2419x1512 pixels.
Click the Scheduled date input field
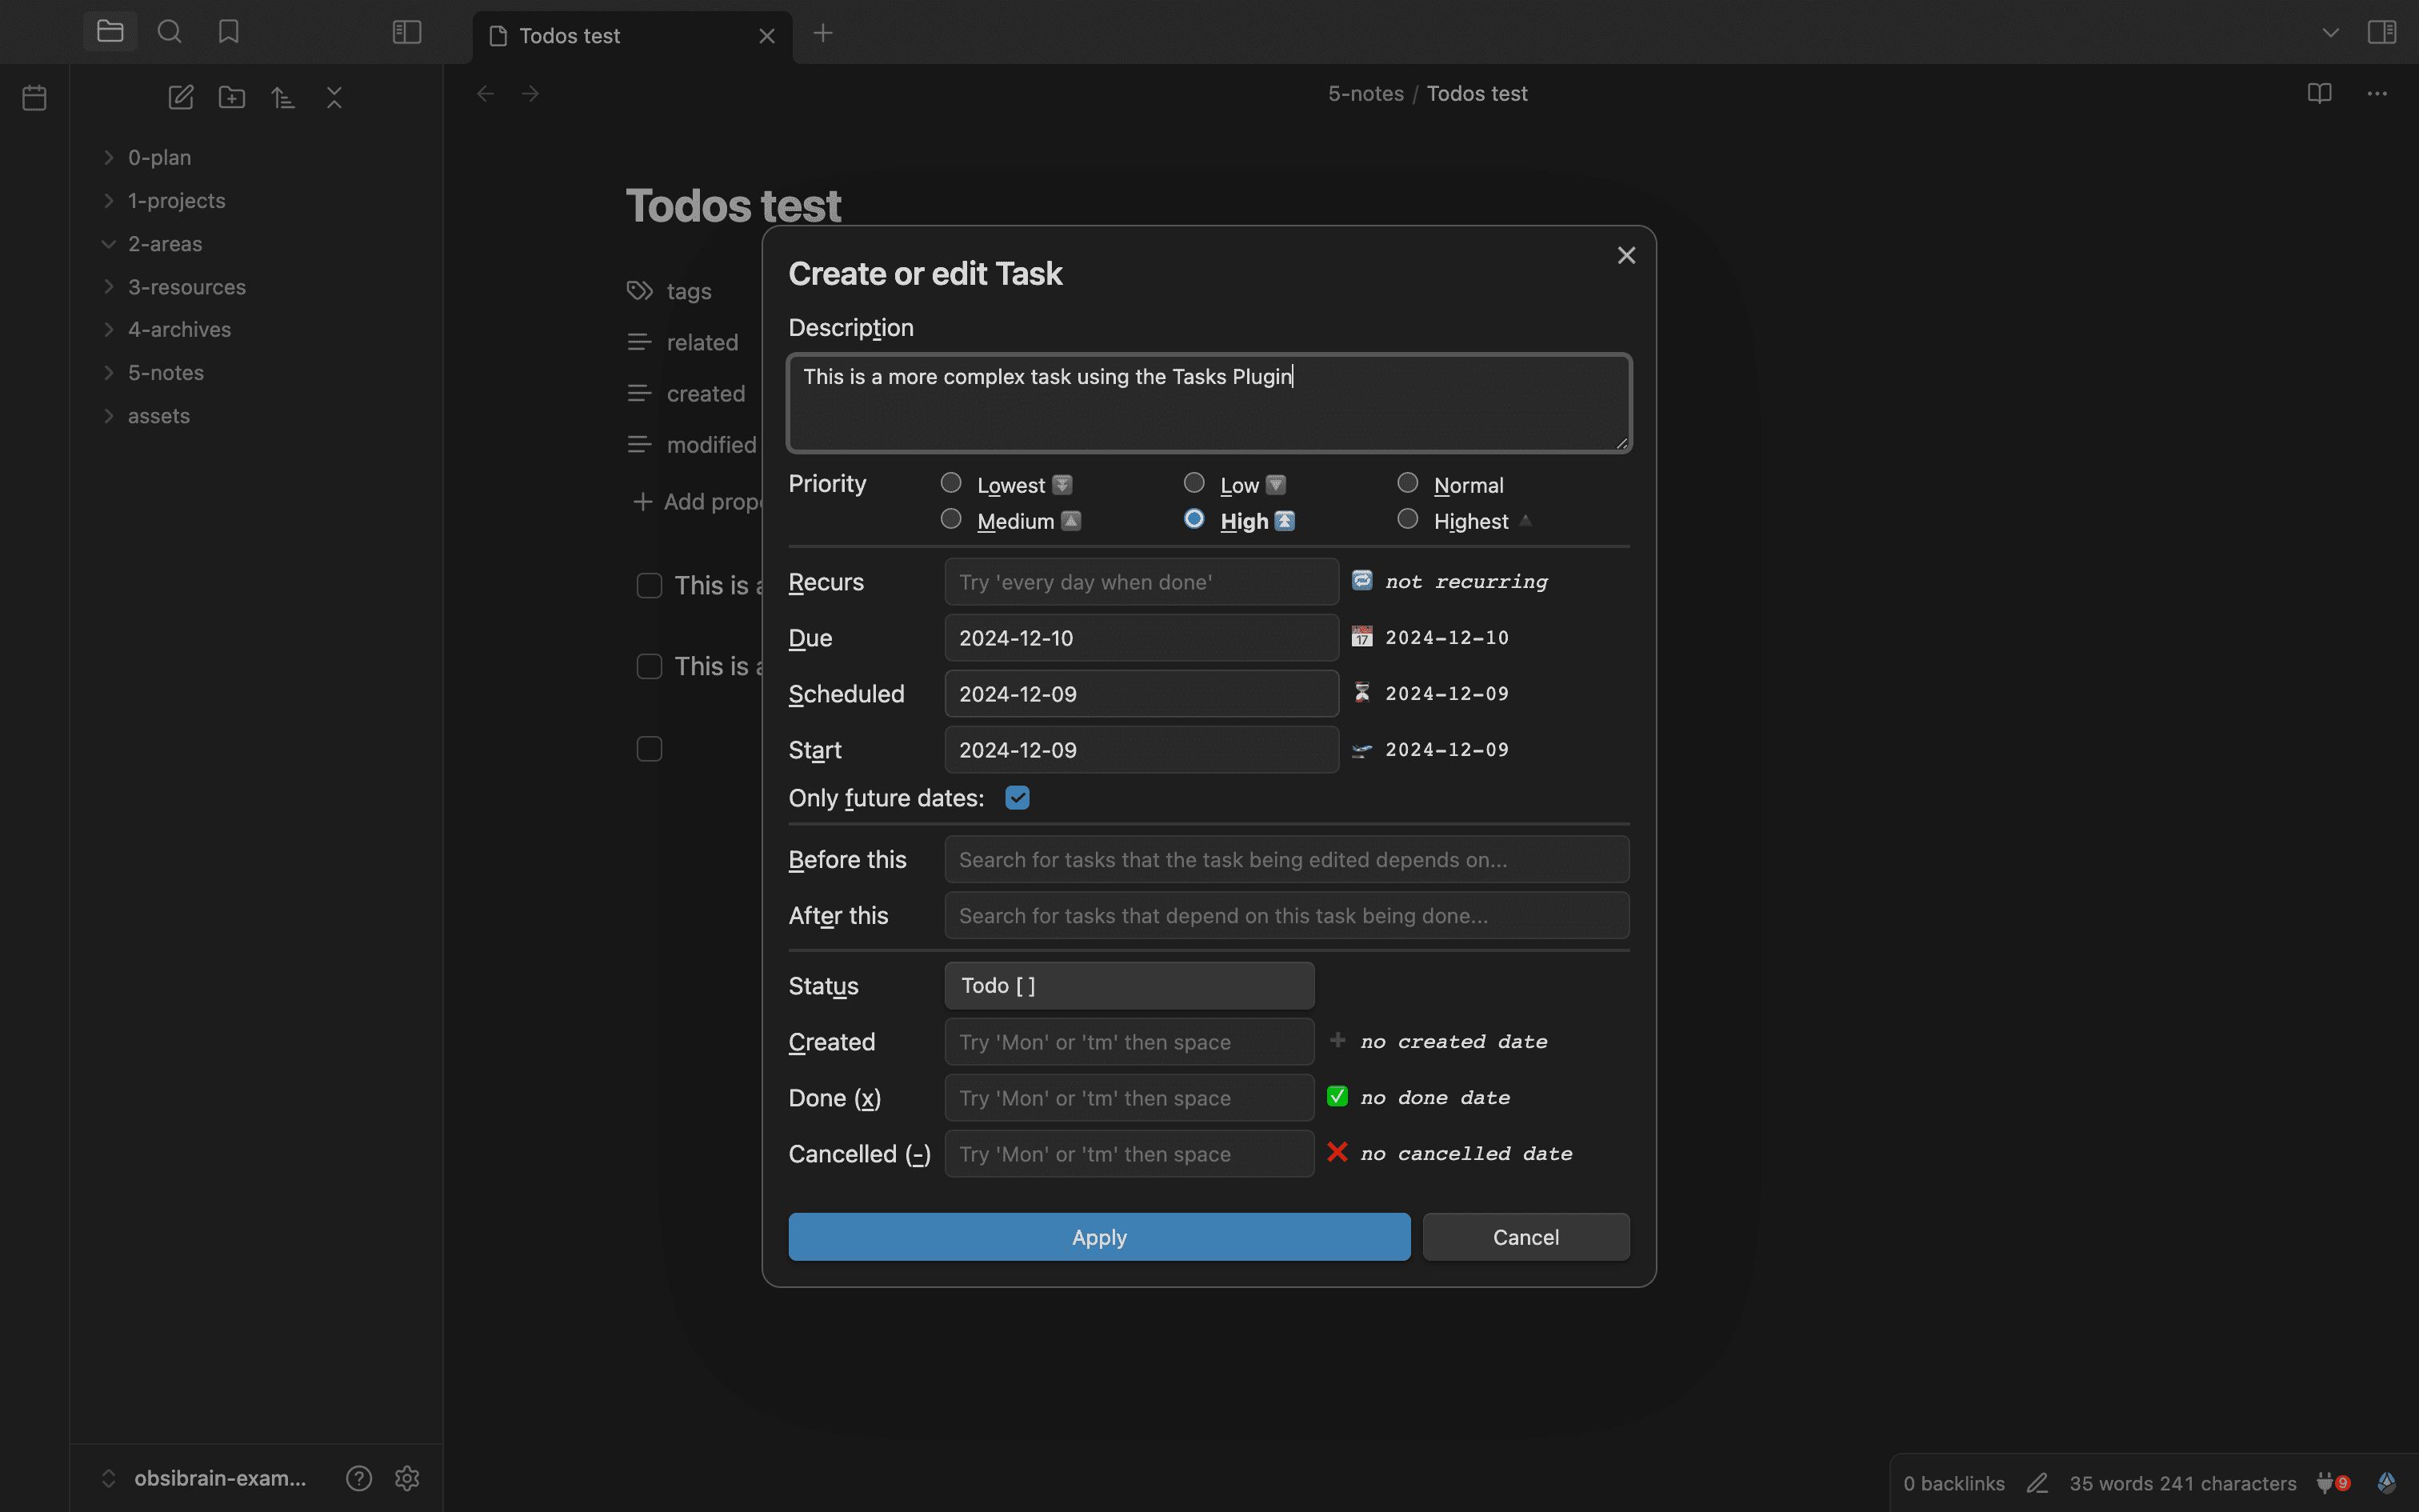tap(1142, 694)
